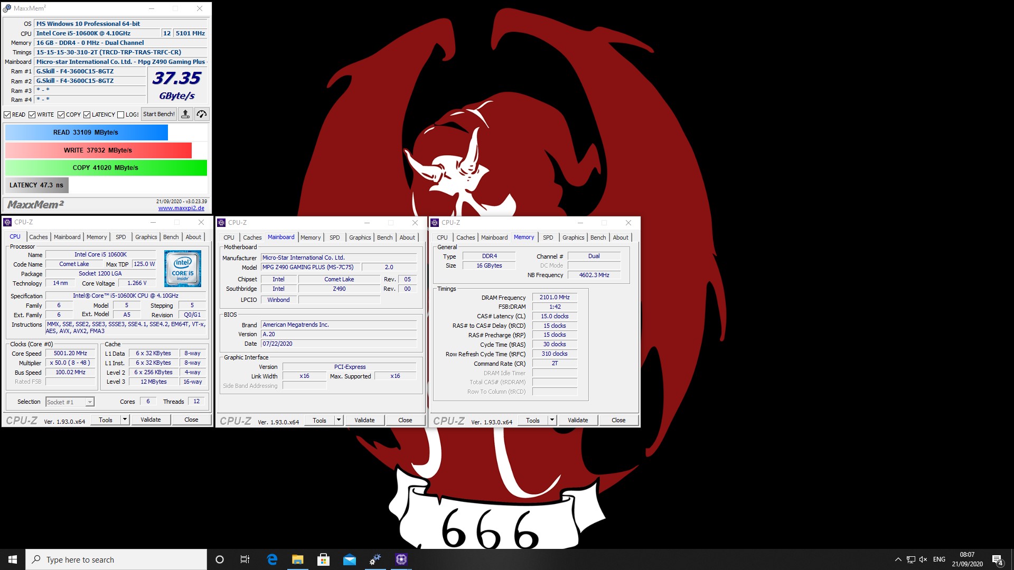
Task: Click Close button in CPU window
Action: [x=191, y=420]
